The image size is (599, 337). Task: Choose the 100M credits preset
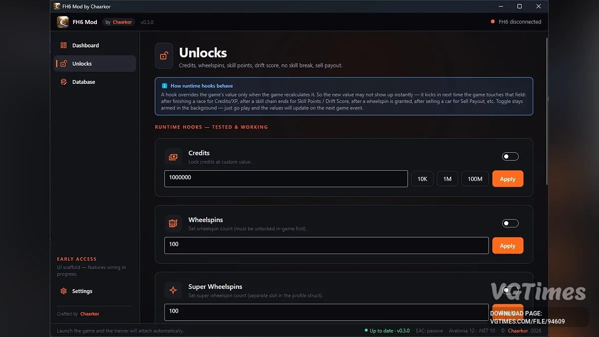coord(475,179)
